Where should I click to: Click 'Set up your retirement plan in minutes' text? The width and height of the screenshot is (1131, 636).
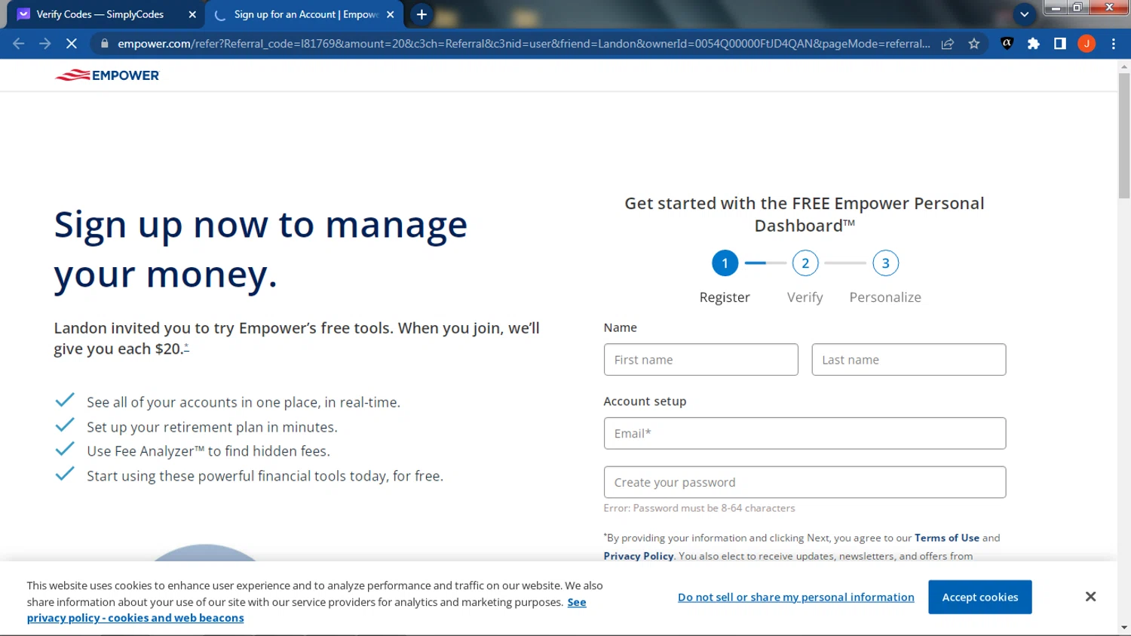(212, 427)
